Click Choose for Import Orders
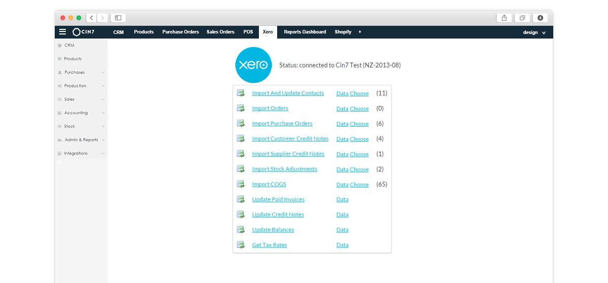This screenshot has height=283, width=608. pyautogui.click(x=359, y=109)
